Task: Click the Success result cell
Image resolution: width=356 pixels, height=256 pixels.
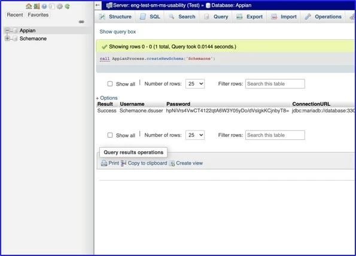Action: pos(107,111)
